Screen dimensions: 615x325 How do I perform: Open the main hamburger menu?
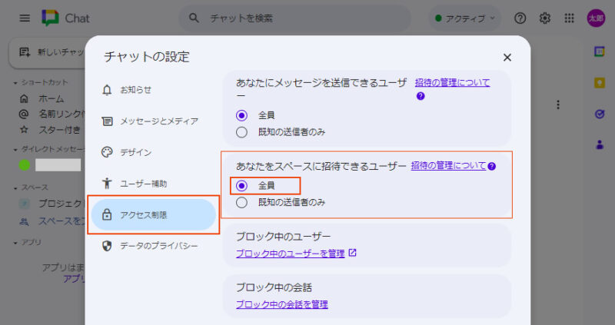click(x=25, y=18)
